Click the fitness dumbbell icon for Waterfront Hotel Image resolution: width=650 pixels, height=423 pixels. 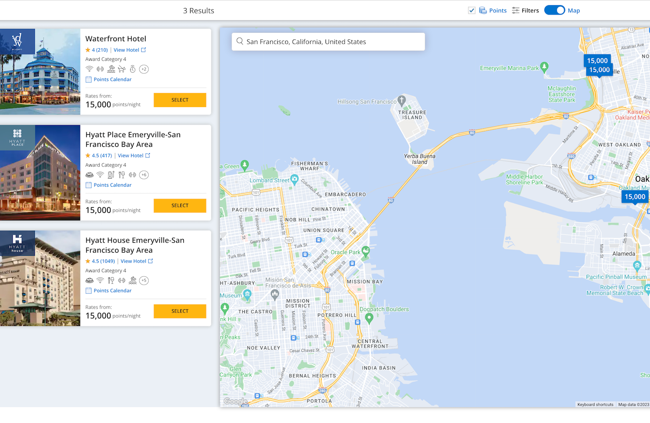click(100, 69)
